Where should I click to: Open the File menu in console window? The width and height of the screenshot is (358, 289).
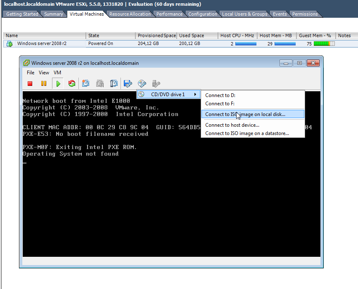point(31,73)
